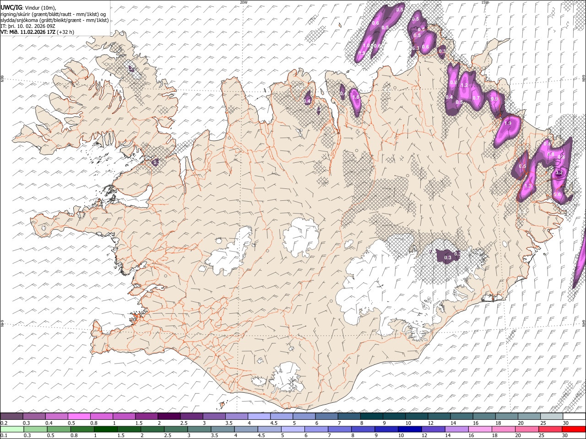Viewport: 586px width, 439px height.
Task: Click the '1.3' precipitation value on the map
Action: 528,186
